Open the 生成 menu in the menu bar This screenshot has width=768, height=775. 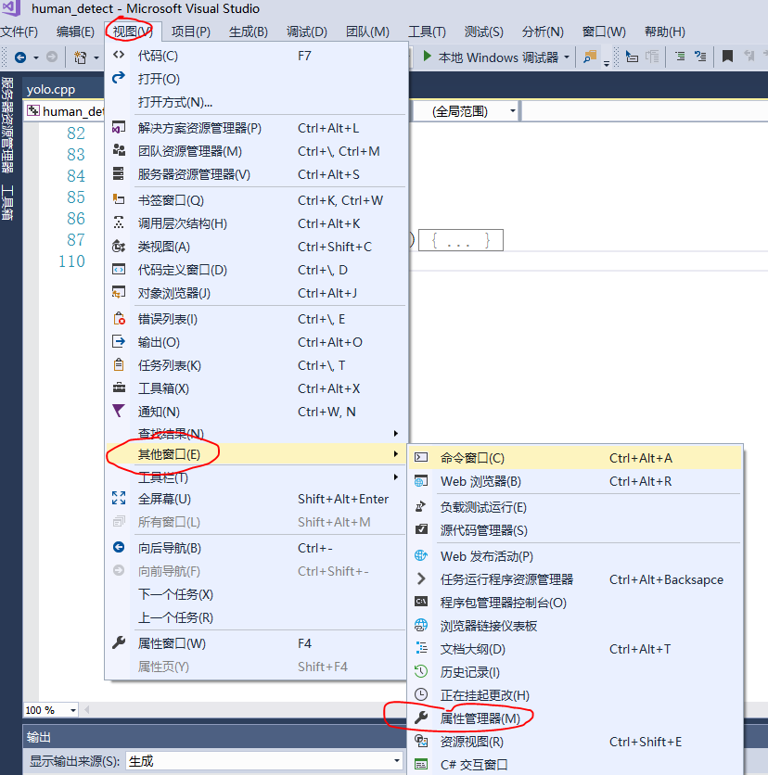pos(249,32)
